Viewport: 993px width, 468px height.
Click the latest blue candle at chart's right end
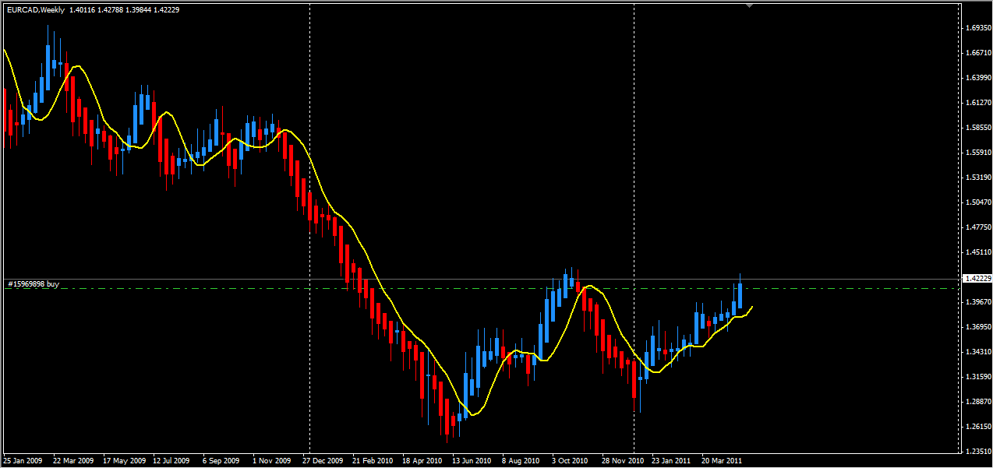(x=739, y=297)
